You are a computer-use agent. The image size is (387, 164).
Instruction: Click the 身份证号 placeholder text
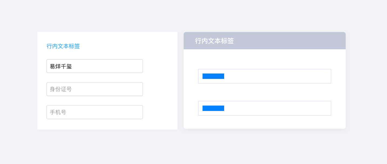point(61,89)
